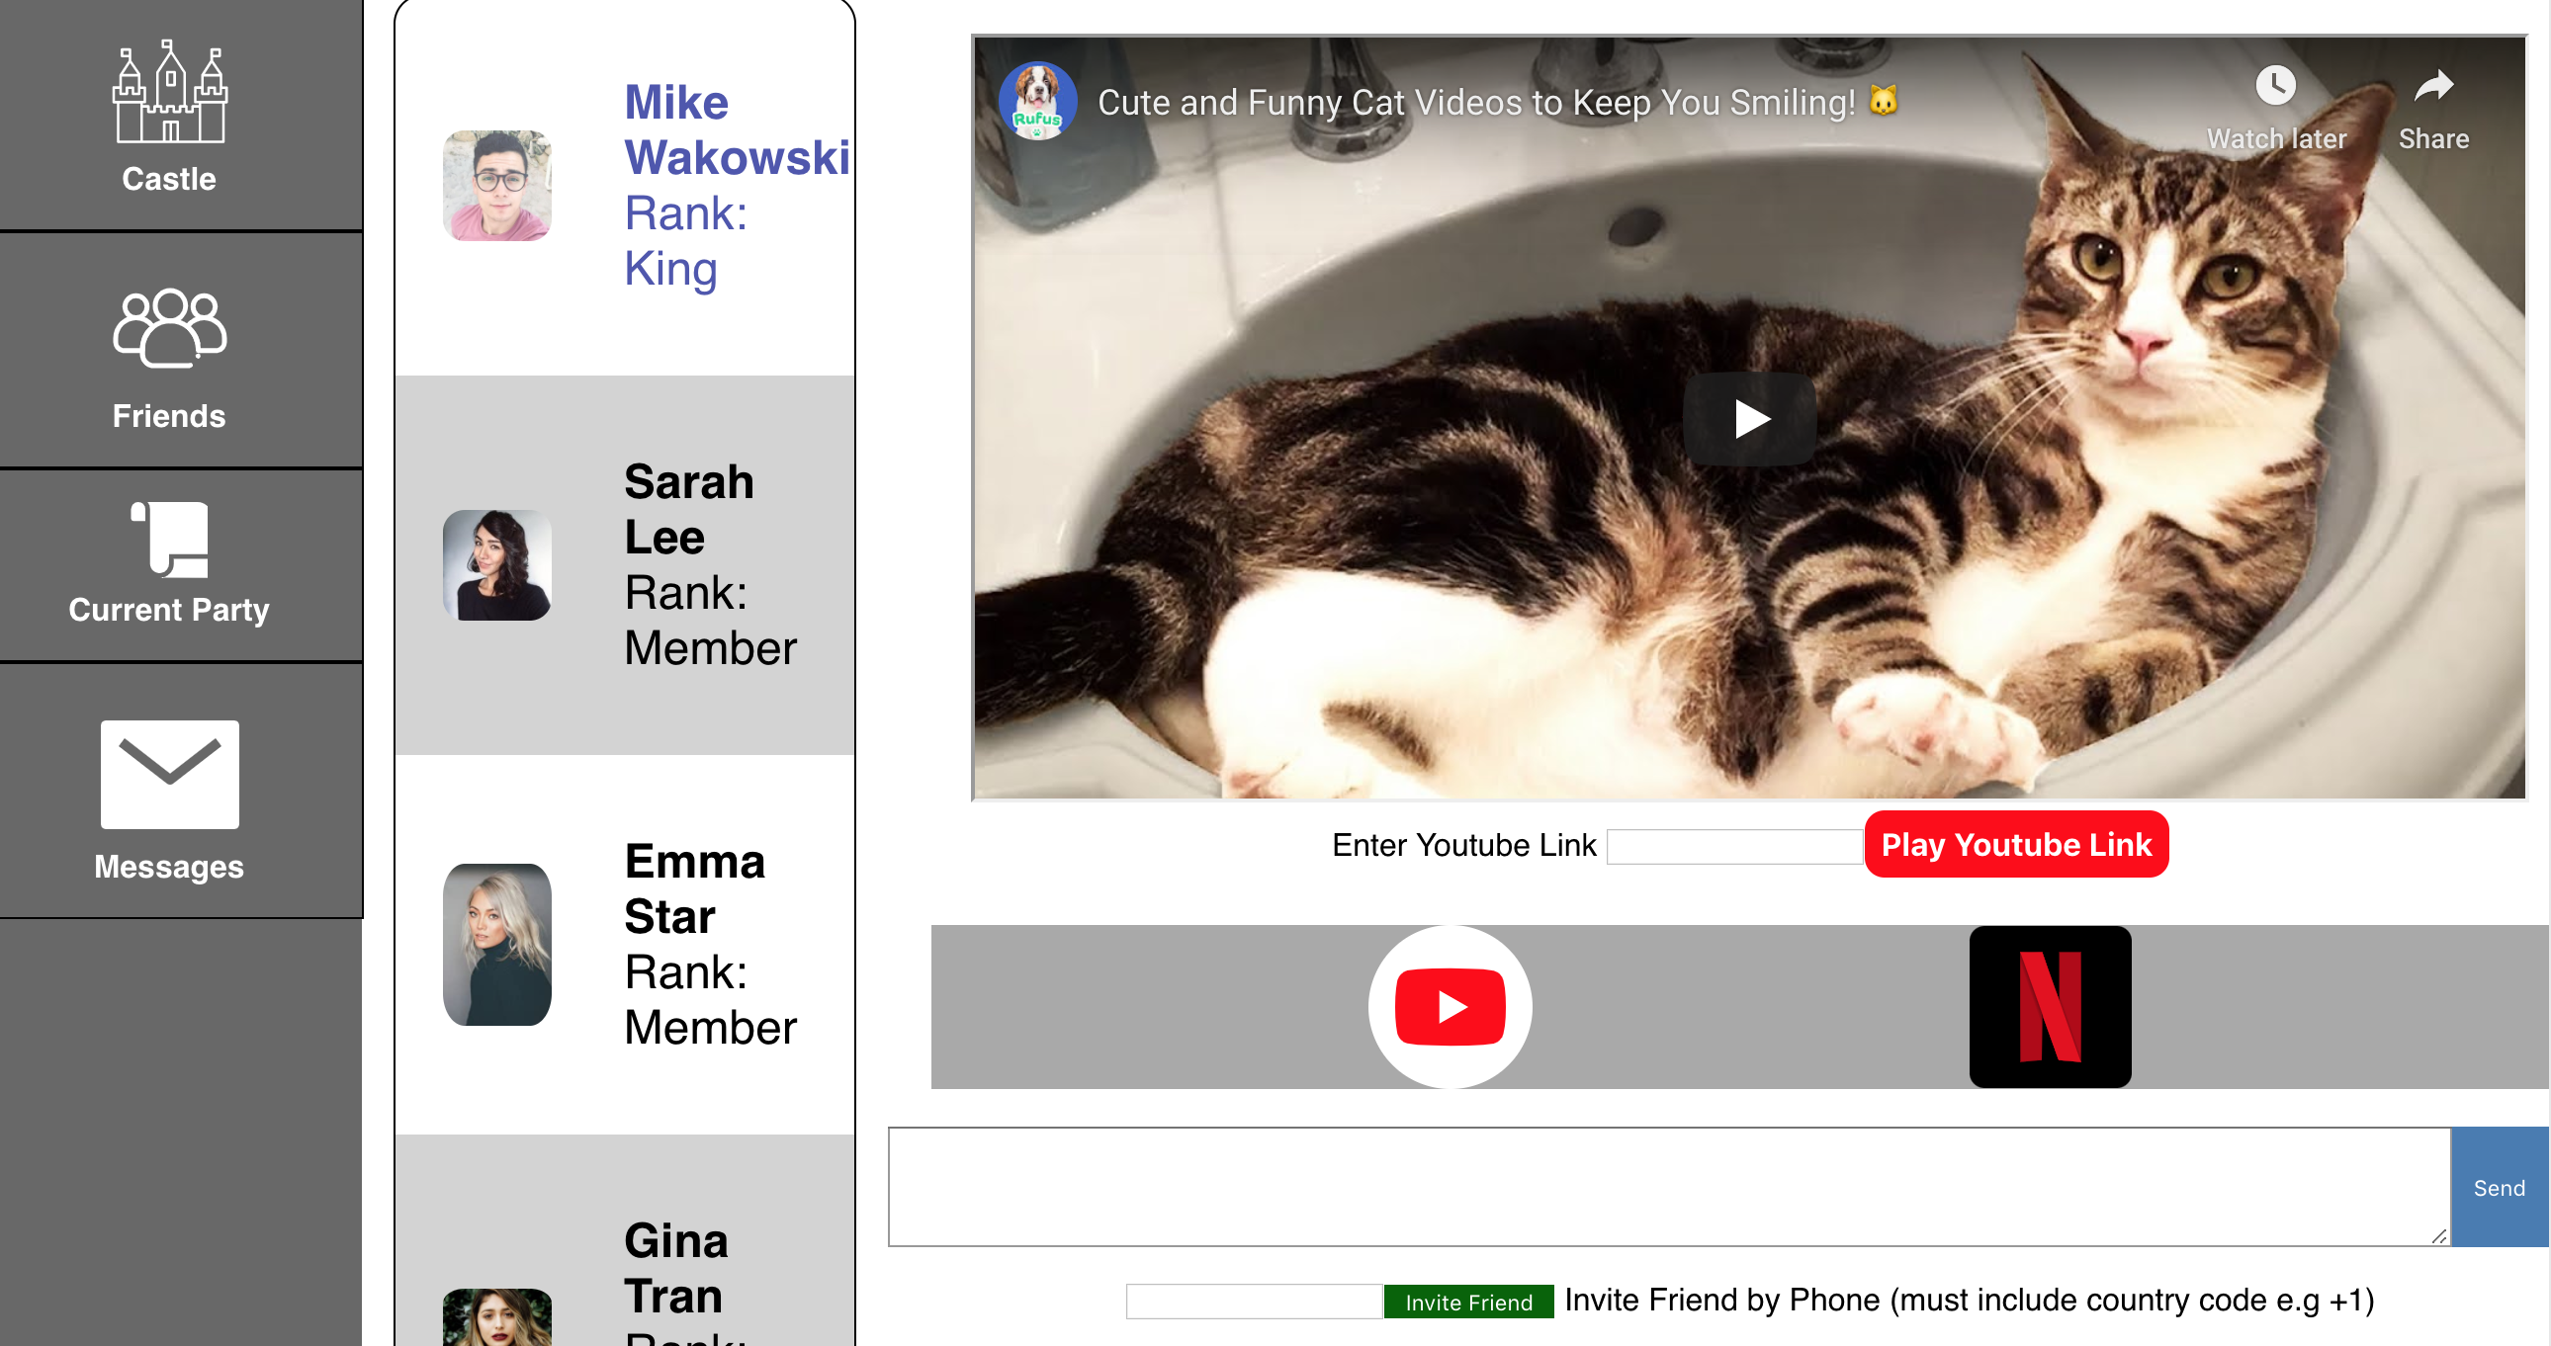Open the Friends group icon

[x=169, y=327]
